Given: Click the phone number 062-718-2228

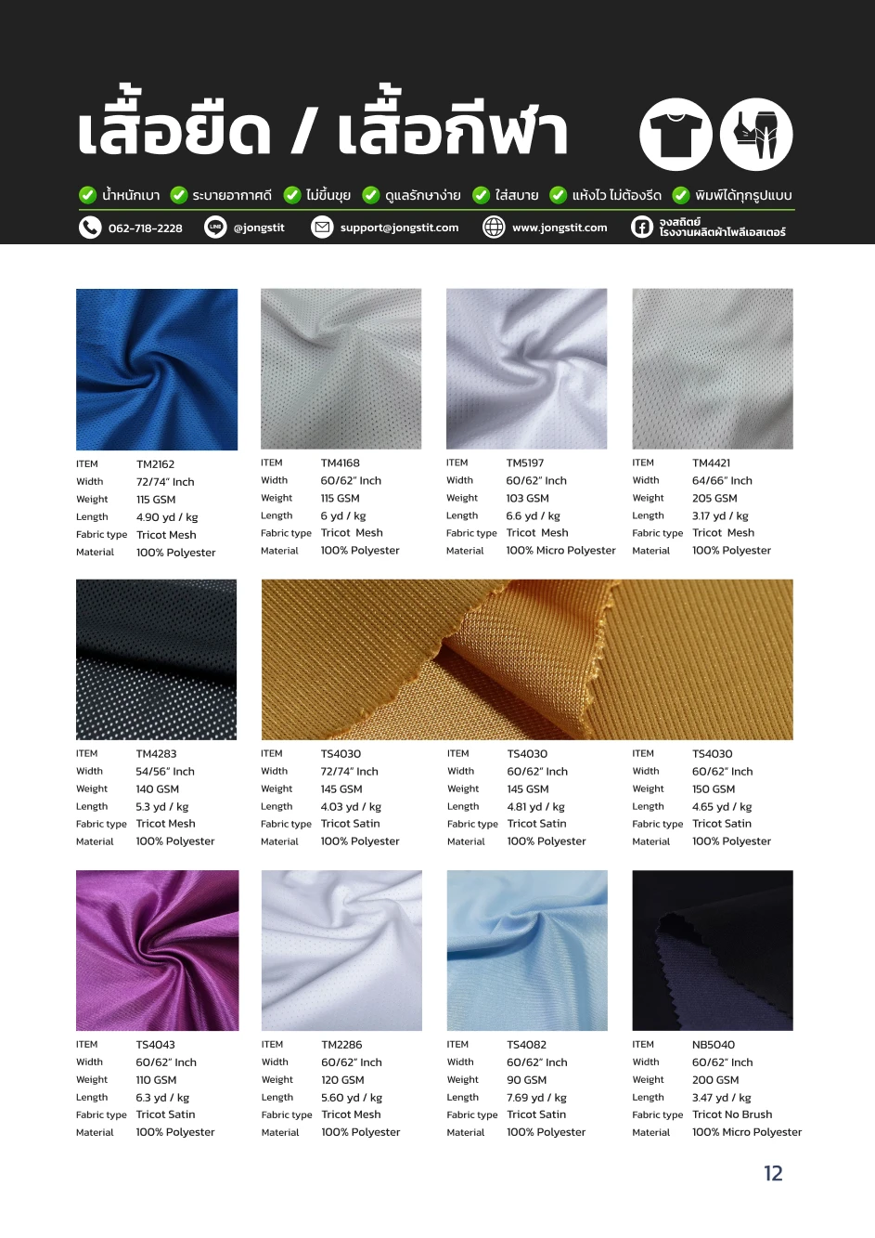Looking at the screenshot, I should [146, 228].
